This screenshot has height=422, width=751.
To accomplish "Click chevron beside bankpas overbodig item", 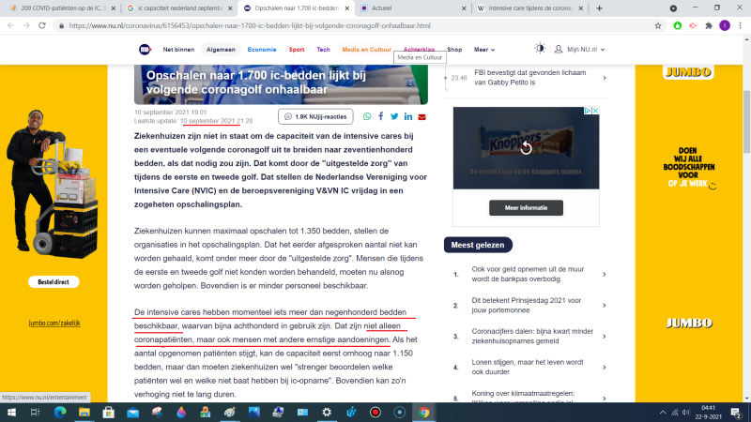I will pyautogui.click(x=604, y=274).
